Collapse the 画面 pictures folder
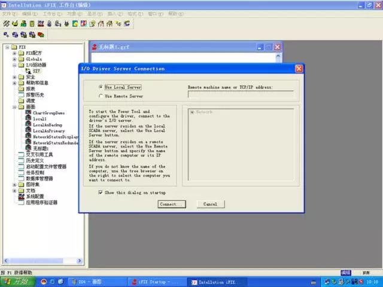This screenshot has width=383, height=287. coord(14,106)
